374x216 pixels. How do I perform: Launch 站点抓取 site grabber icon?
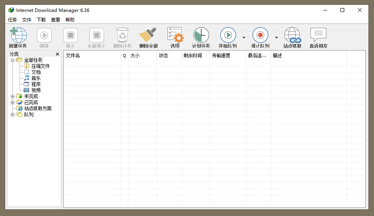292,36
